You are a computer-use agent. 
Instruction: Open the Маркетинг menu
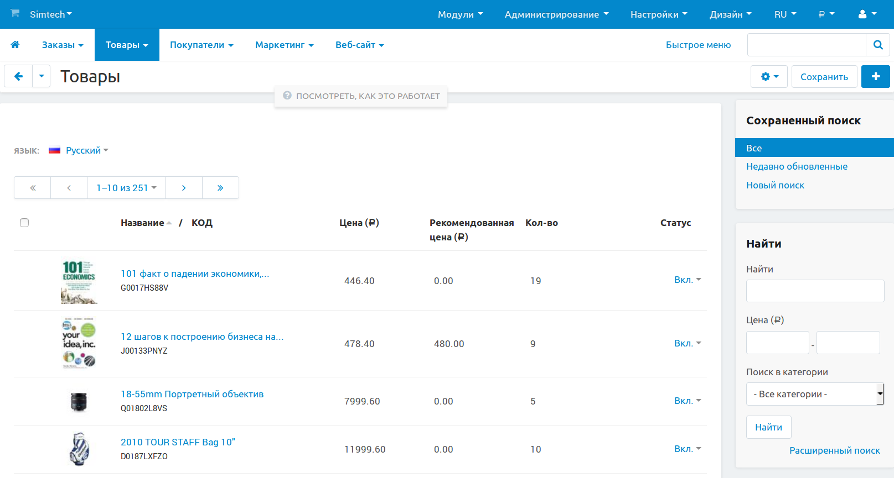[x=284, y=45]
